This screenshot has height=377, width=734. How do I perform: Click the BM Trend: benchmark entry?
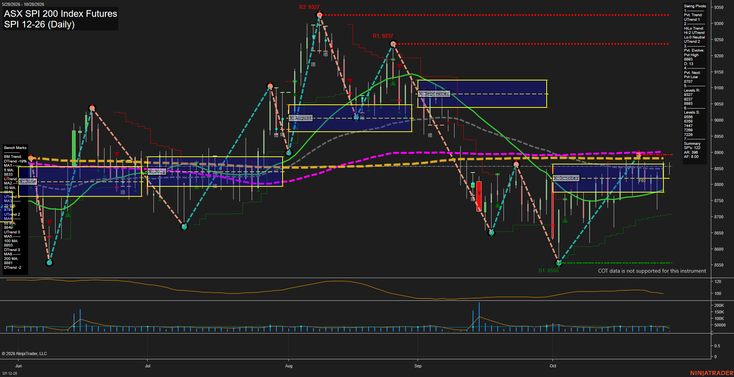tap(13, 157)
